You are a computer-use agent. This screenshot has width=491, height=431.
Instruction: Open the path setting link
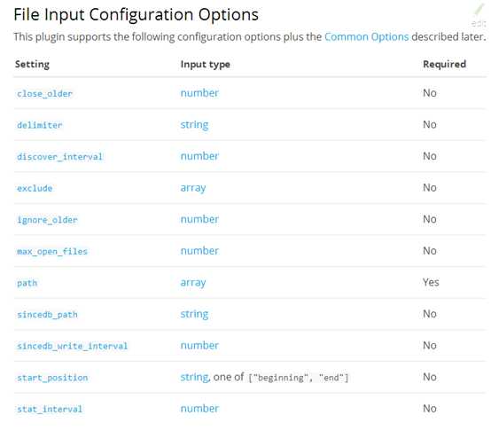(27, 283)
